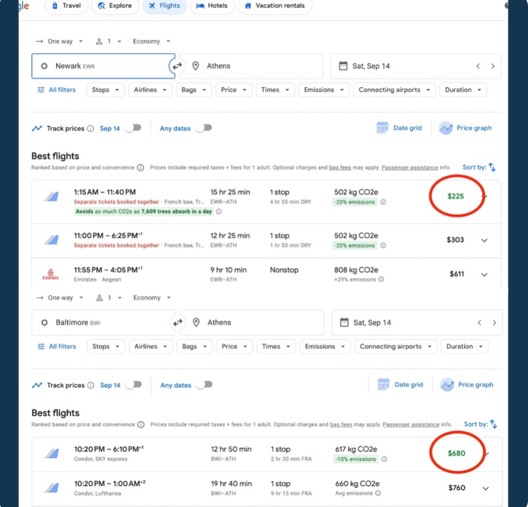This screenshot has width=528, height=507.
Task: Switch to the Hotels tab
Action: (212, 6)
